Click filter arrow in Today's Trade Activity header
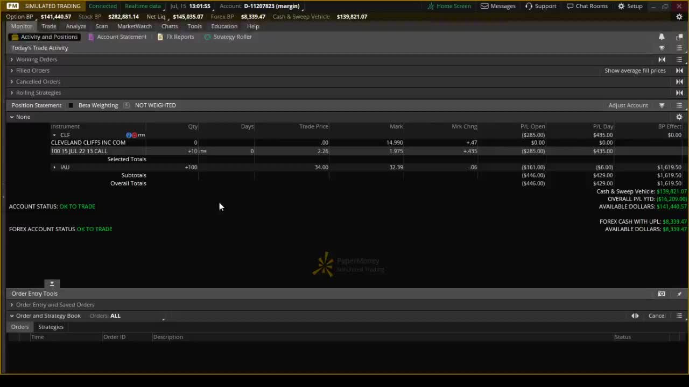Image resolution: width=689 pixels, height=387 pixels. [x=662, y=48]
